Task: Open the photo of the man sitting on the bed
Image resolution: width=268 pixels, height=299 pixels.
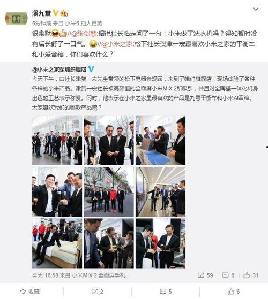Action: [x=57, y=243]
